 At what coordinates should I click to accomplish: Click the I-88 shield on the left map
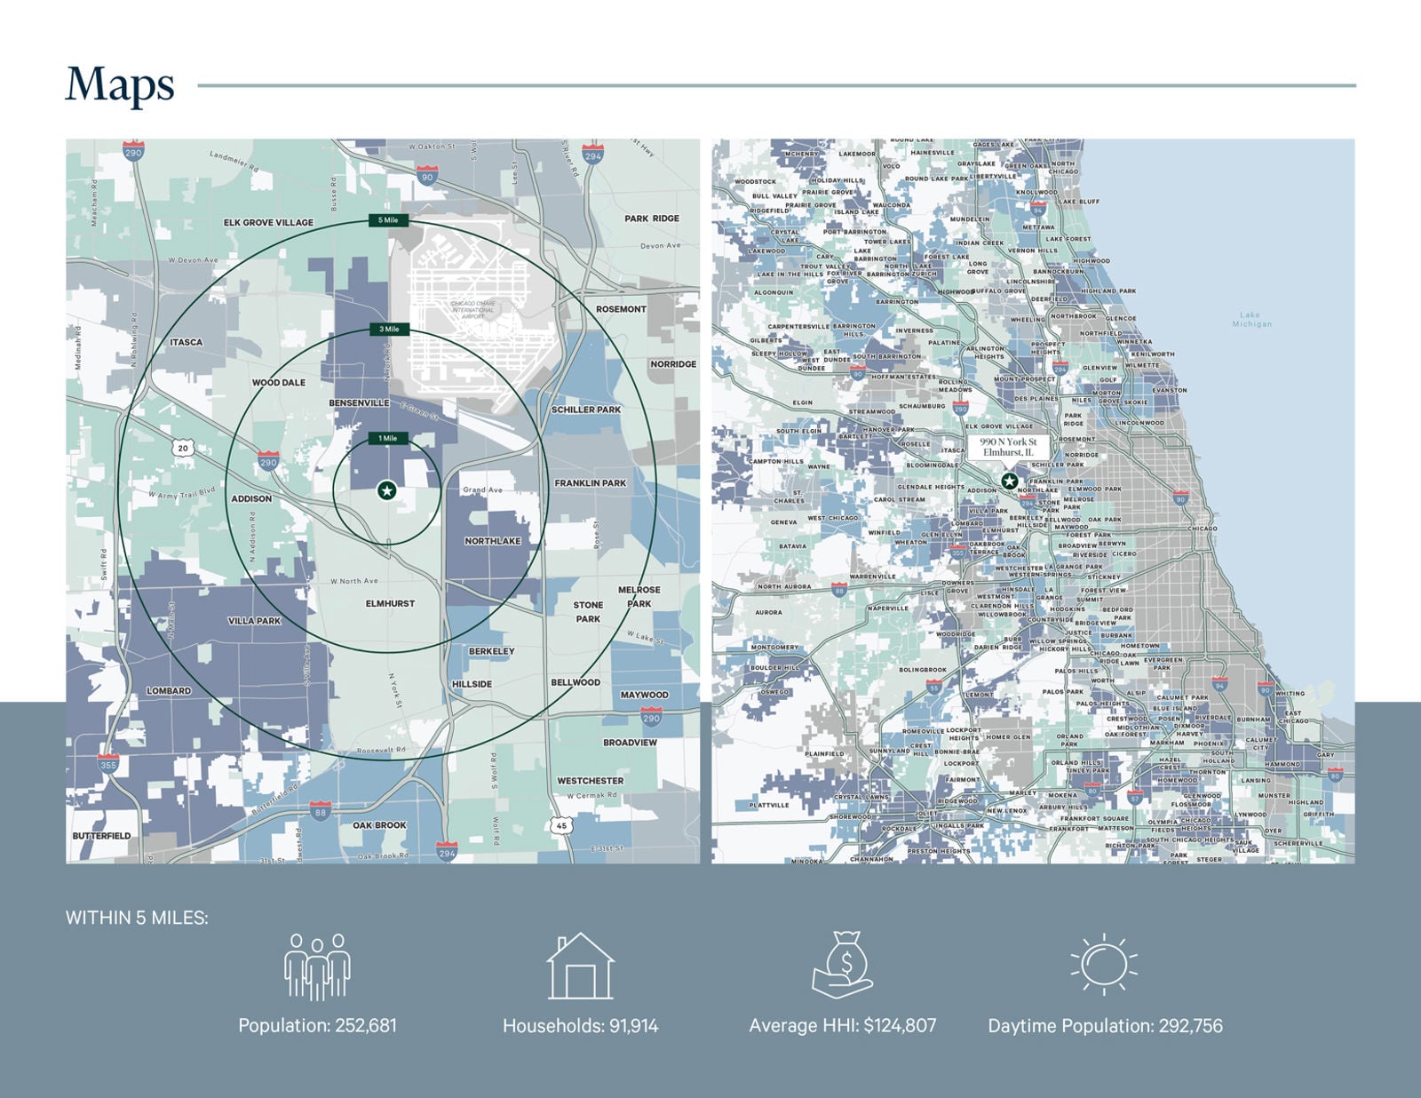coord(320,810)
